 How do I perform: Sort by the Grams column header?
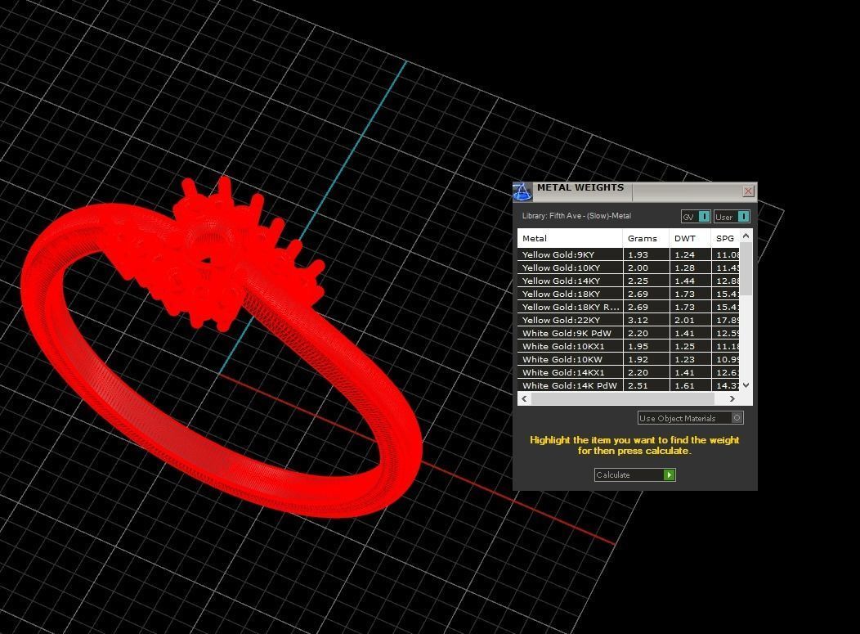[646, 238]
